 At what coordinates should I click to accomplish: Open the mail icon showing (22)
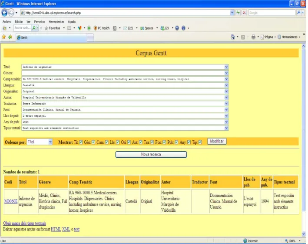point(128,28)
